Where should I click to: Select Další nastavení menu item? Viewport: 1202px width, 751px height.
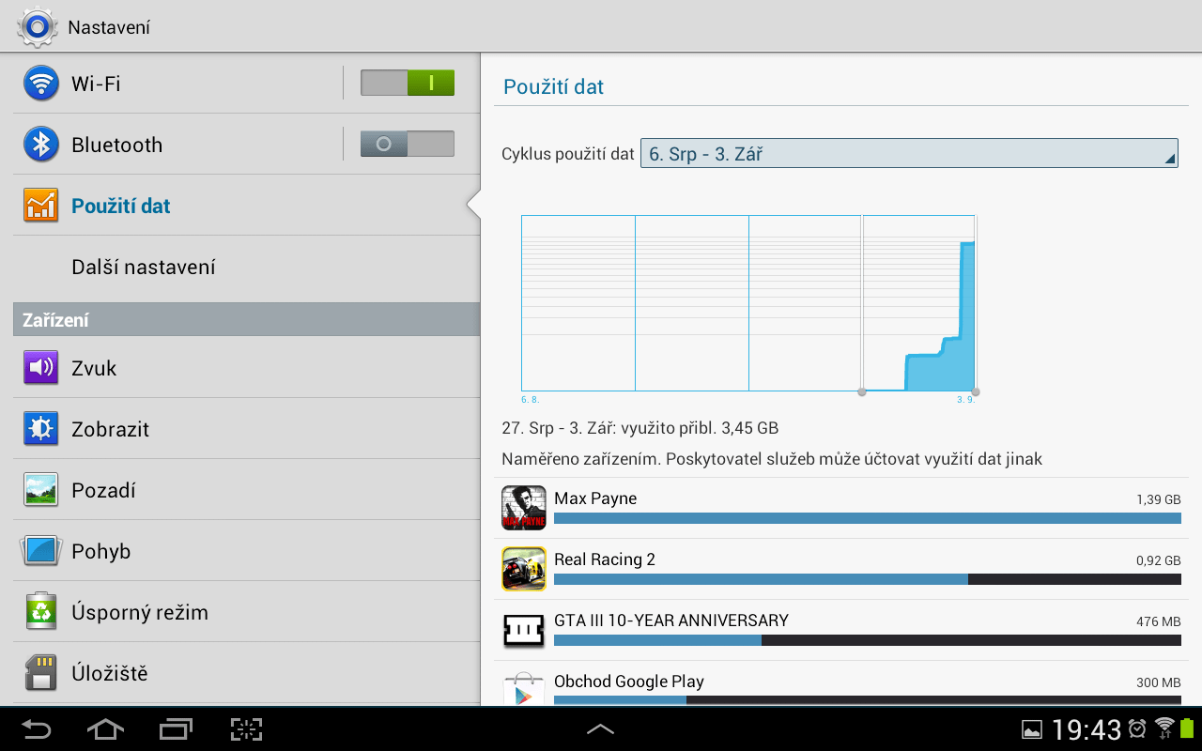(x=144, y=268)
